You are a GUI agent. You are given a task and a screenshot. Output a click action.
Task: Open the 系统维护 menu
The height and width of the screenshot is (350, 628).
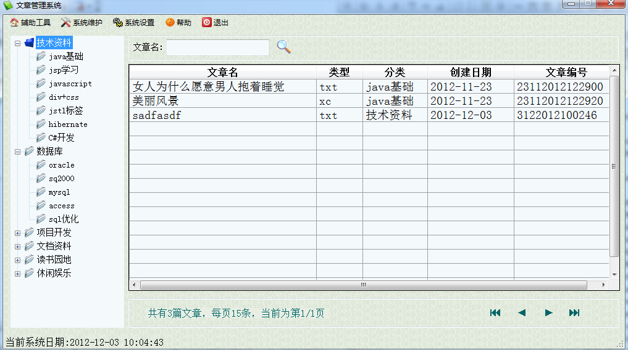point(82,22)
